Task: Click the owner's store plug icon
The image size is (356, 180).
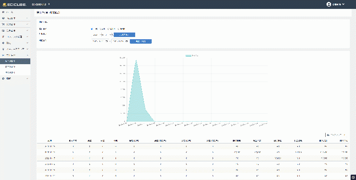Action: (3, 49)
